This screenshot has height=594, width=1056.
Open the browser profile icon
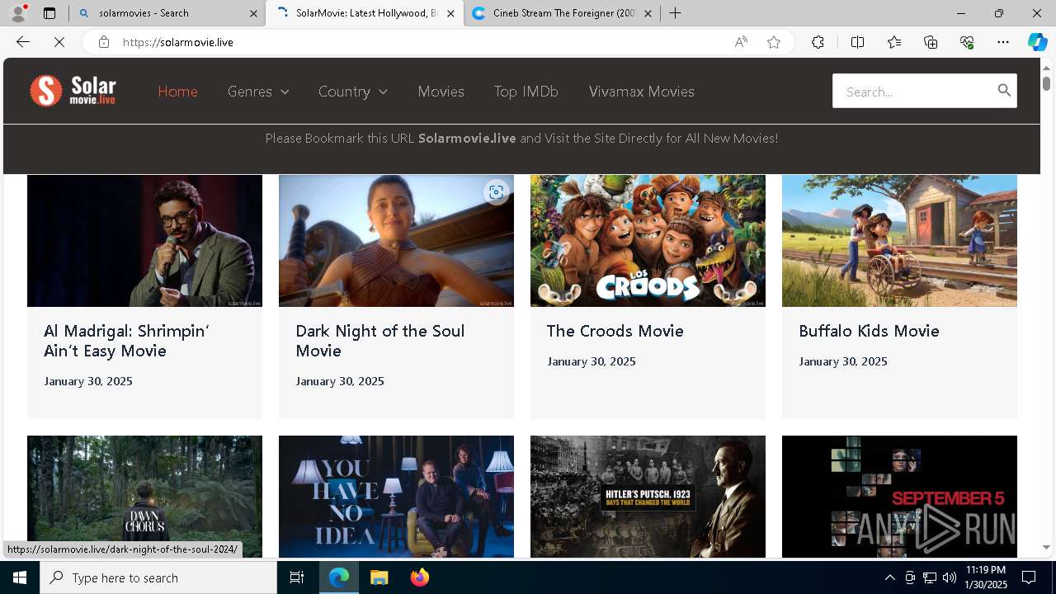tap(18, 13)
